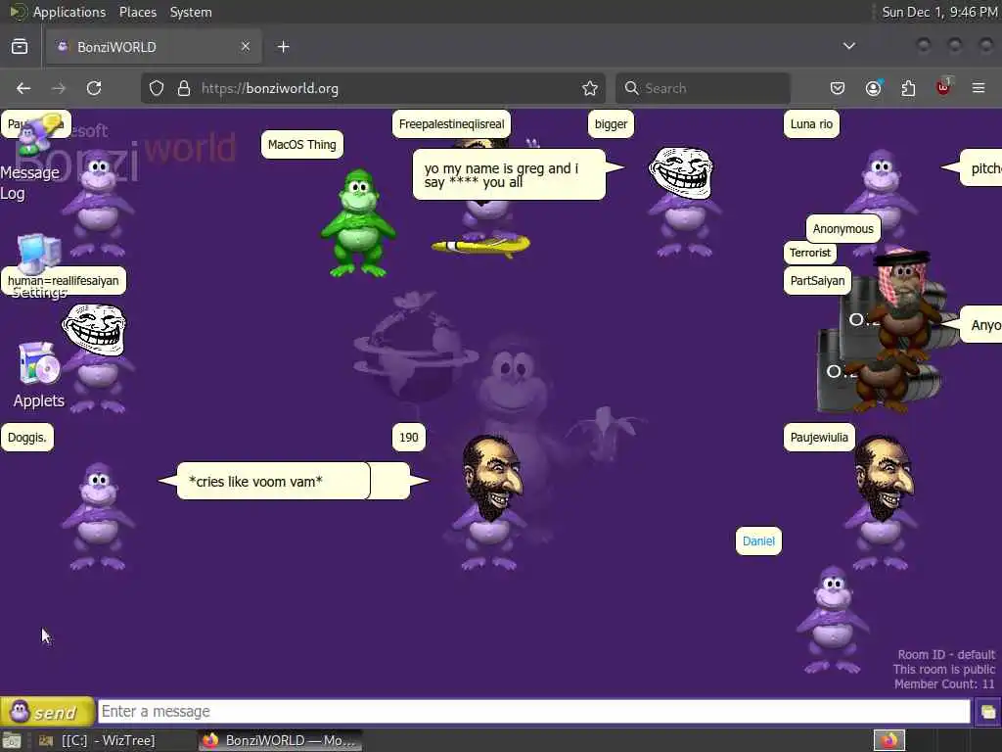Screen dimensions: 1002x752
Task: Click the Freepalestineqiisreal name tag
Action: coord(451,124)
